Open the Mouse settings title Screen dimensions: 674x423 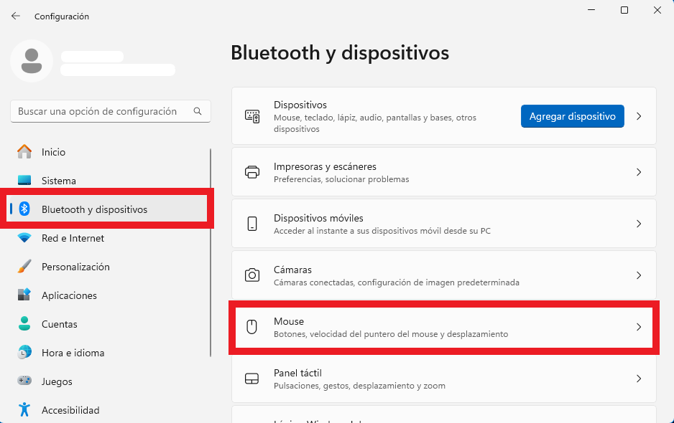point(289,321)
